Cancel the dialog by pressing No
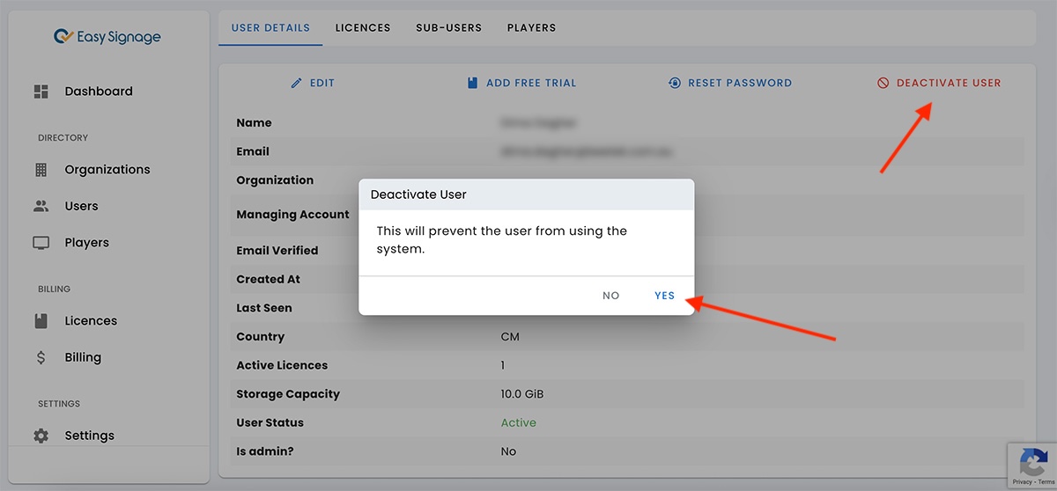The image size is (1057, 491). tap(610, 296)
